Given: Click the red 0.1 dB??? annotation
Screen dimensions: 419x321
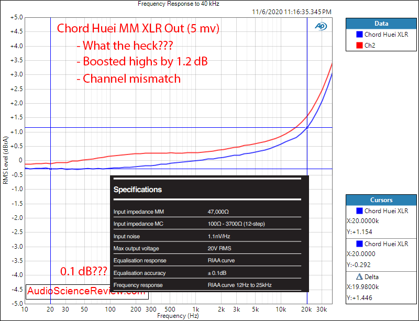Looking at the screenshot, I should coord(84,271).
